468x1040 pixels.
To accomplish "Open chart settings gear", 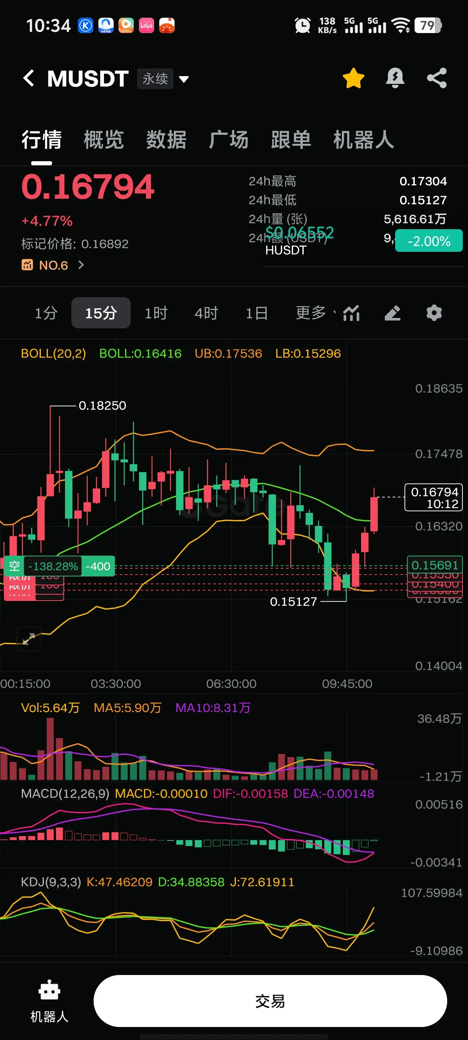I will [434, 313].
